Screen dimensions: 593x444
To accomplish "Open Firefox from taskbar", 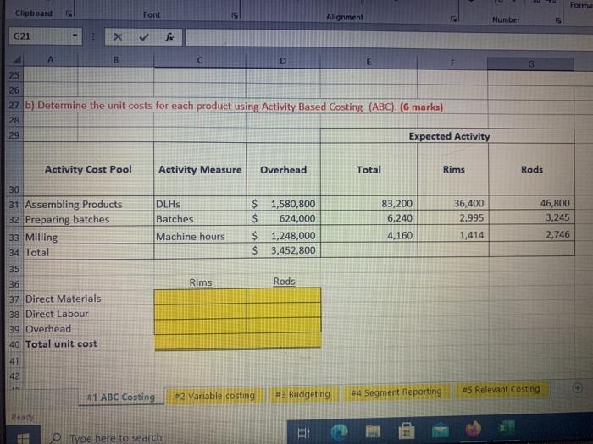I will click(x=473, y=429).
